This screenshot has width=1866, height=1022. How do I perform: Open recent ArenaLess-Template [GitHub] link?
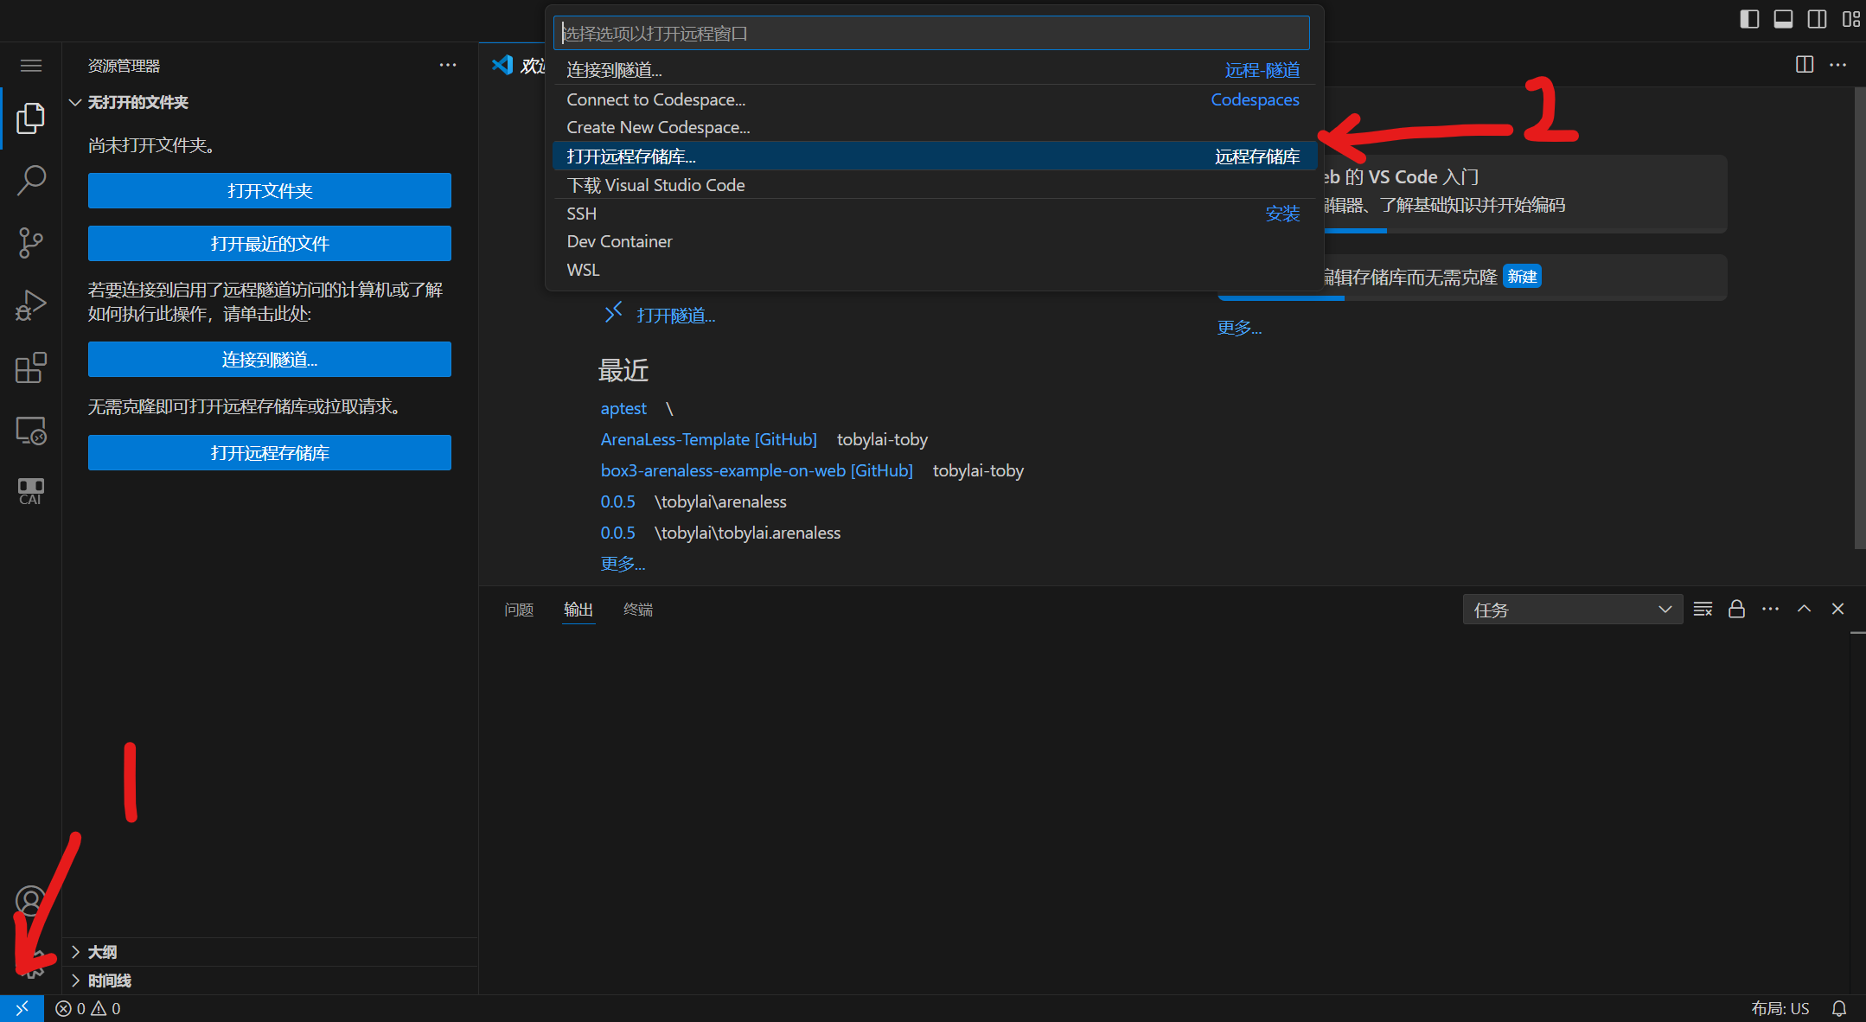708,439
